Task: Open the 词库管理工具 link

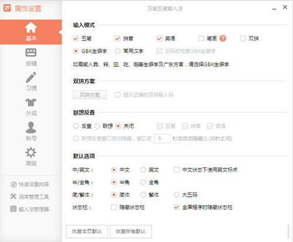Action: pos(33,196)
